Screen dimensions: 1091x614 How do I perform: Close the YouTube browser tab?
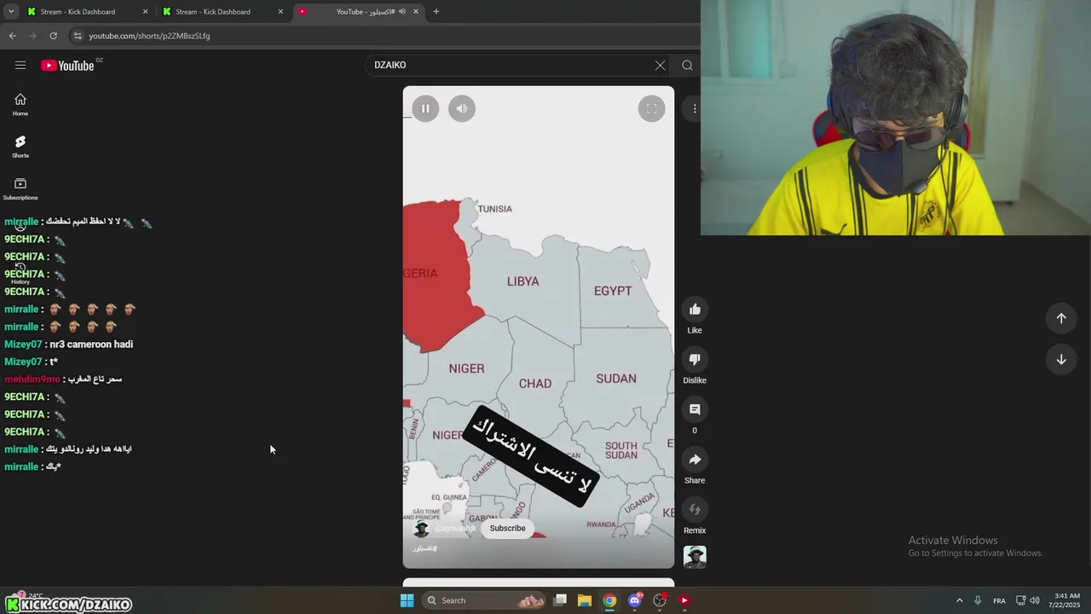point(416,12)
